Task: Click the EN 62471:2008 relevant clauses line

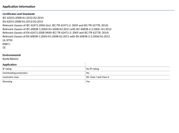Action: click(56, 33)
